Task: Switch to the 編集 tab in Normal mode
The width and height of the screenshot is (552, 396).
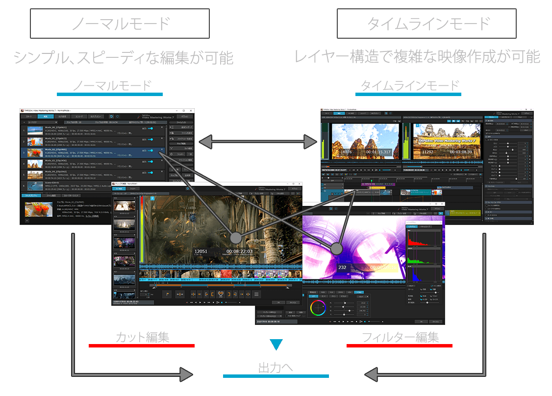Action: [46, 117]
